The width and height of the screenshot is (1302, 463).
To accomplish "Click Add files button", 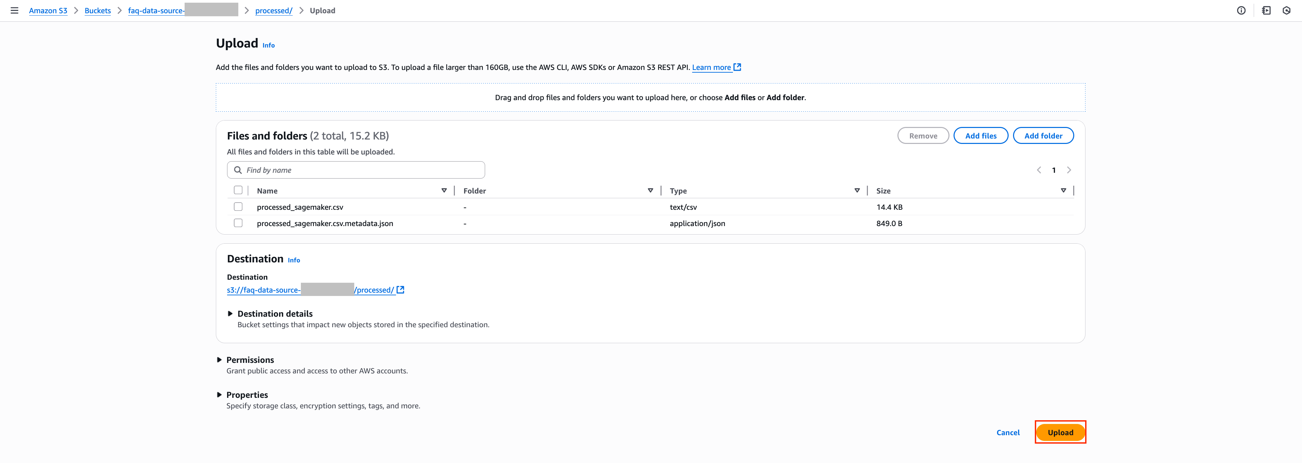I will coord(980,136).
